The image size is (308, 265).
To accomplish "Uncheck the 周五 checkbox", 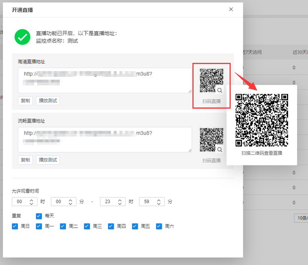I will [x=135, y=226].
